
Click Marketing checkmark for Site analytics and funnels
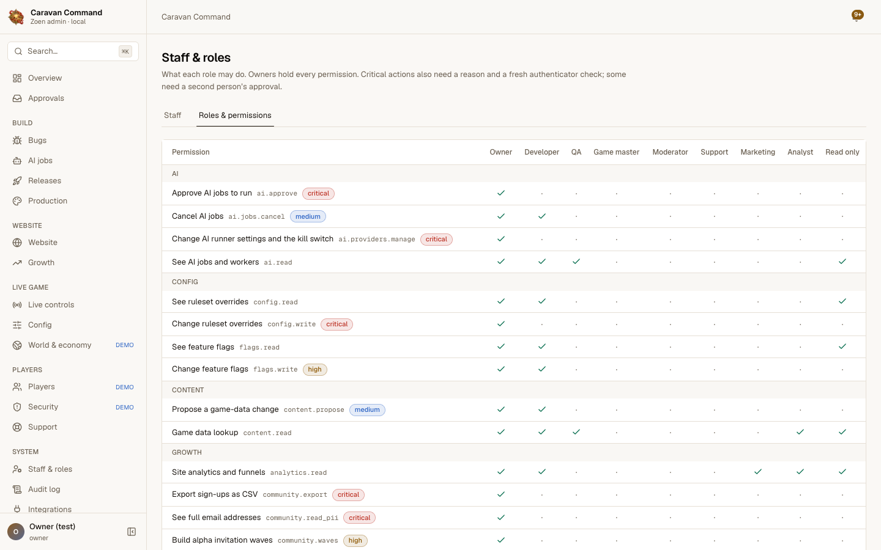[758, 472]
